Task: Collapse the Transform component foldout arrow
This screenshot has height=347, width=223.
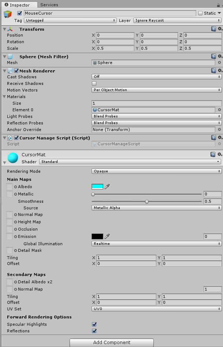Action: click(x=4, y=29)
